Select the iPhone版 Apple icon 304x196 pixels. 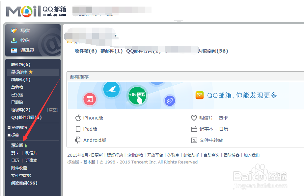pyautogui.click(x=78, y=118)
